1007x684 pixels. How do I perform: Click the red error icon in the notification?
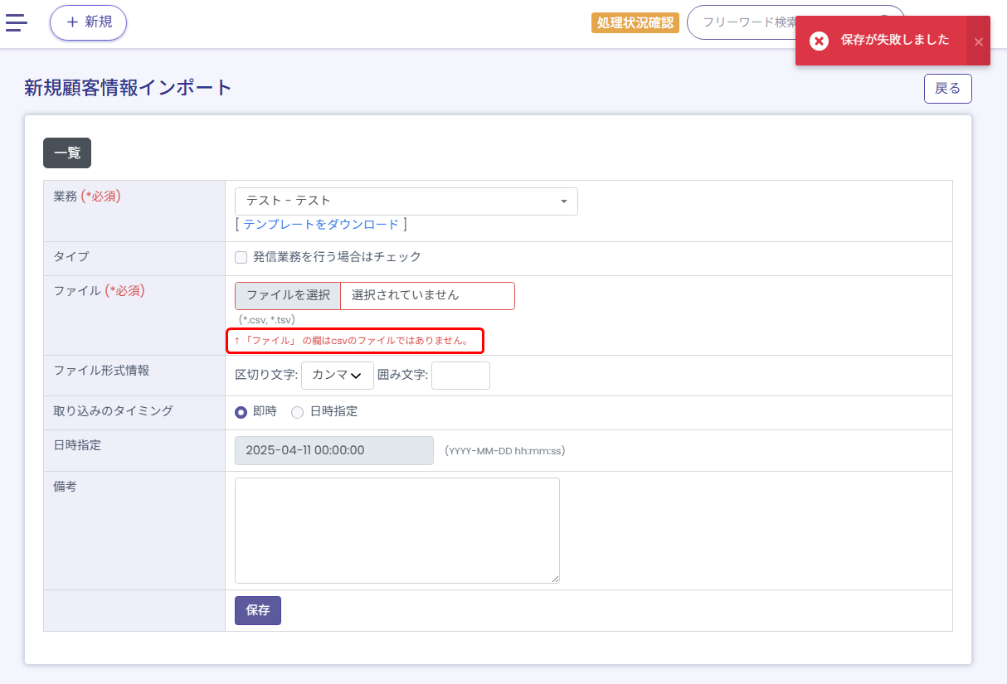(819, 41)
